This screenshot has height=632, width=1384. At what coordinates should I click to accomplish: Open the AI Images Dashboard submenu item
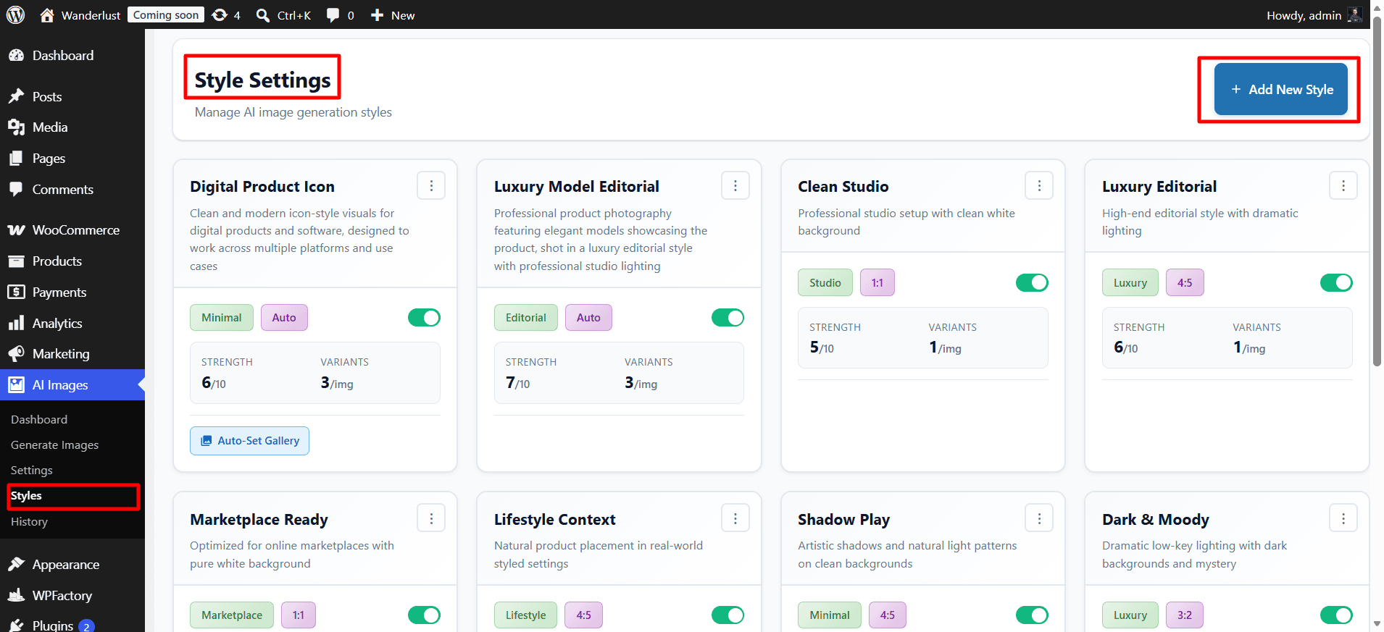click(39, 420)
